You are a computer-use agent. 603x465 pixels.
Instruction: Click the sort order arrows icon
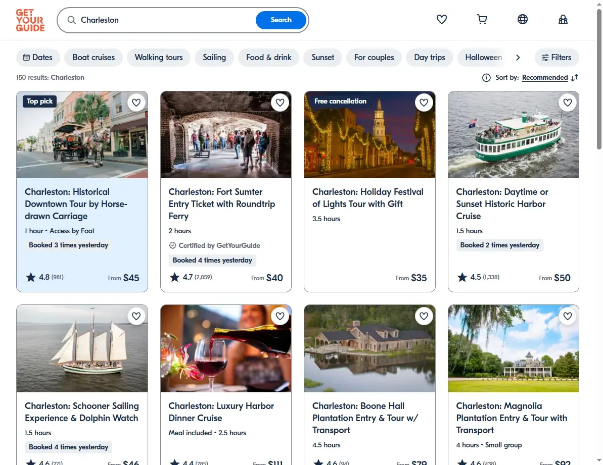pos(575,78)
